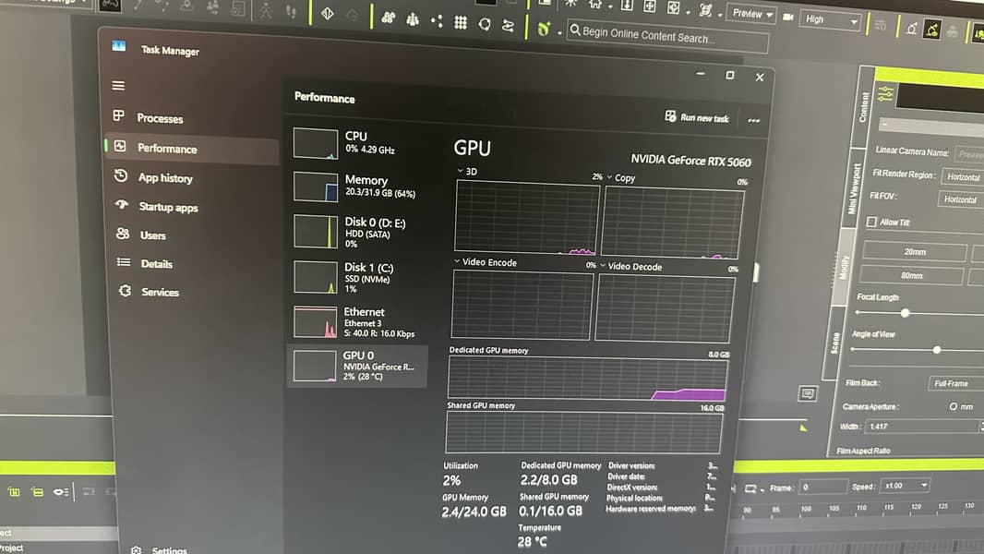Open the High quality dropdown in iClone
Viewport: 984px width, 554px height.
coord(830,20)
